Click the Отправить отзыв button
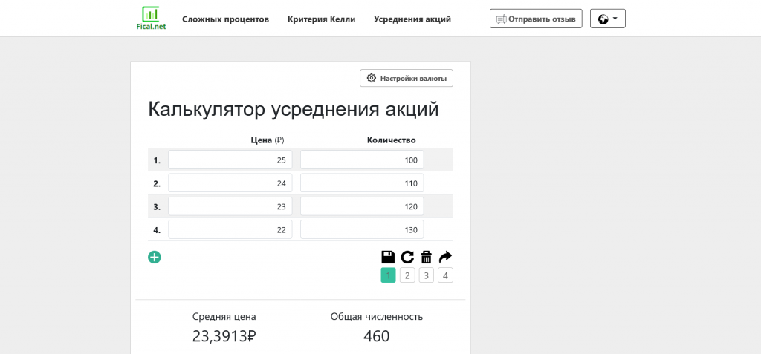 point(536,19)
